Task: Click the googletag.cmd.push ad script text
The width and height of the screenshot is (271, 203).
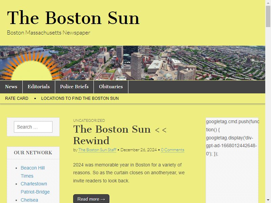Action: (x=232, y=138)
